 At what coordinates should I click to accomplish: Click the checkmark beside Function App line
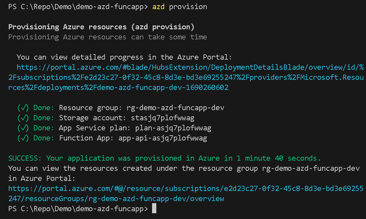tap(23, 138)
